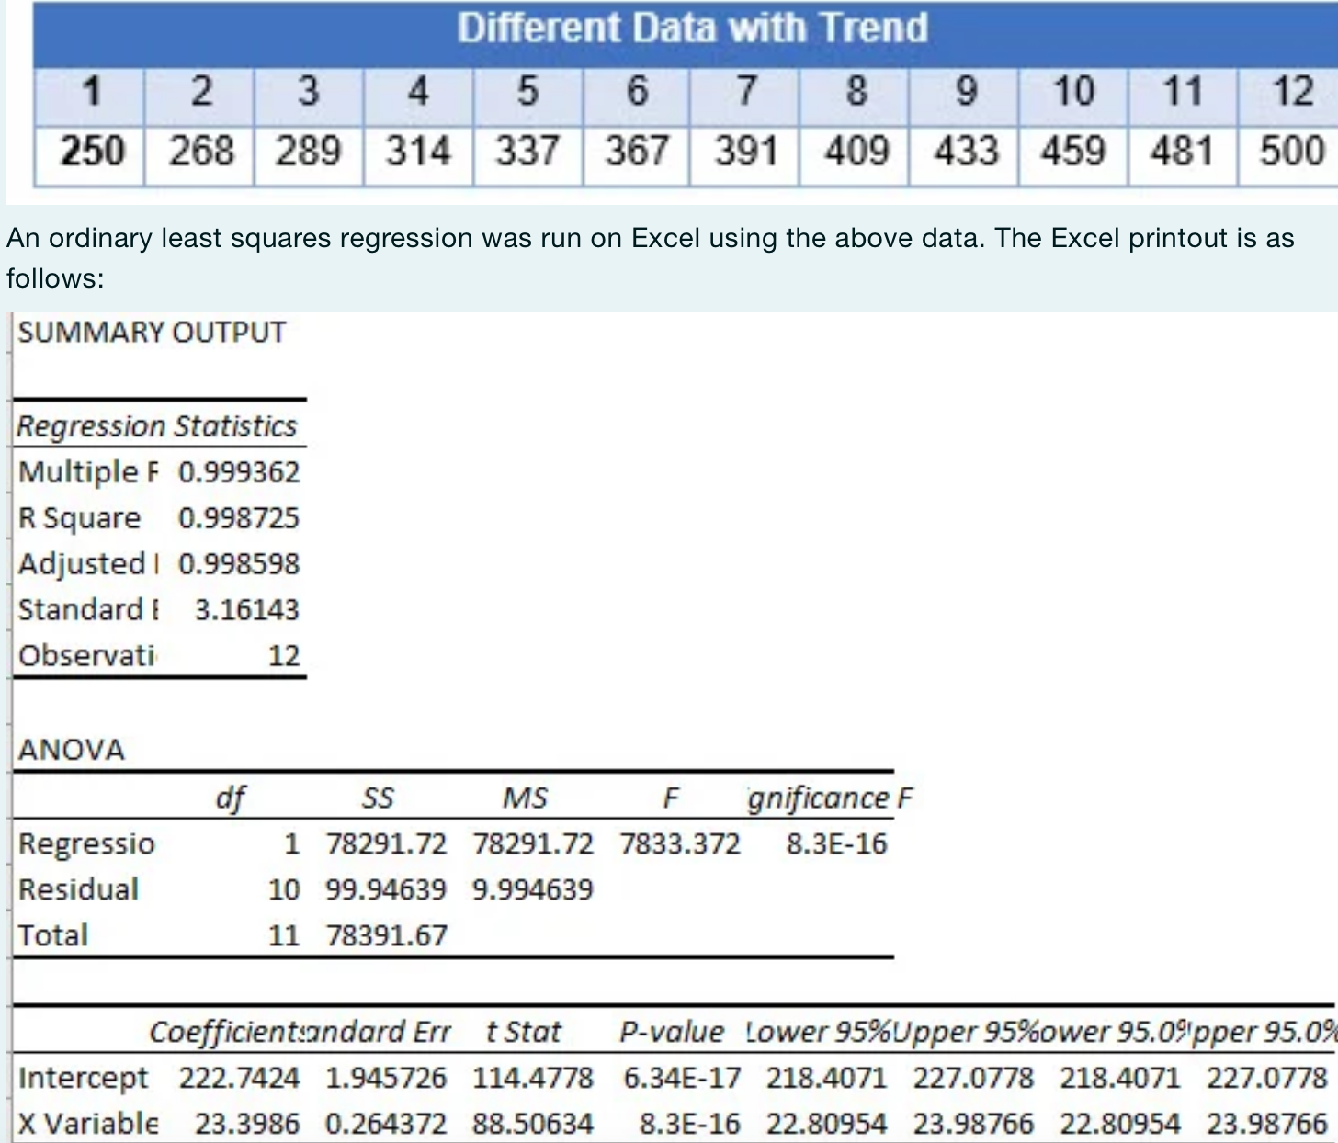Click the F statistic 7833.372
This screenshot has height=1143, width=1338.
681,843
